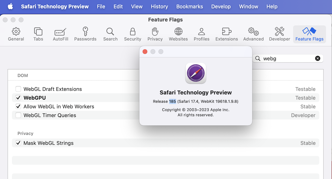The image size is (332, 179).
Task: Close the About Safari Technology Preview dialog
Action: coord(145,52)
